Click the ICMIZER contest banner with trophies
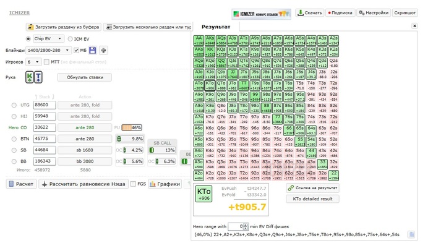Viewport: 433px width, 248px height. click(261, 14)
